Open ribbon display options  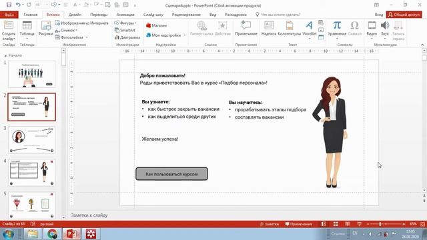tap(376, 5)
